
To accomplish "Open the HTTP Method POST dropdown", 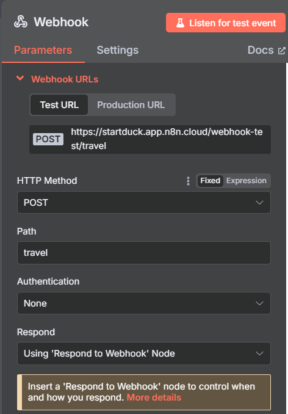I will (x=144, y=203).
